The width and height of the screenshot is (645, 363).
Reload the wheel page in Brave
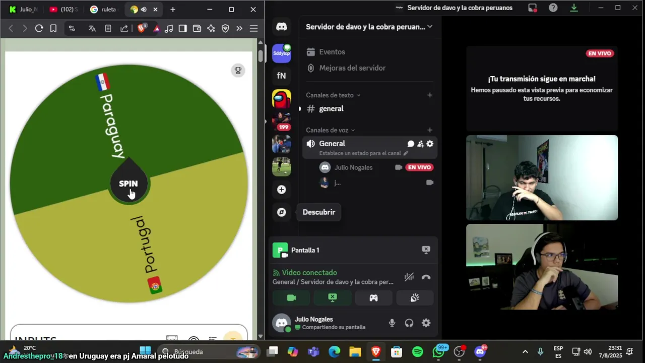(39, 28)
